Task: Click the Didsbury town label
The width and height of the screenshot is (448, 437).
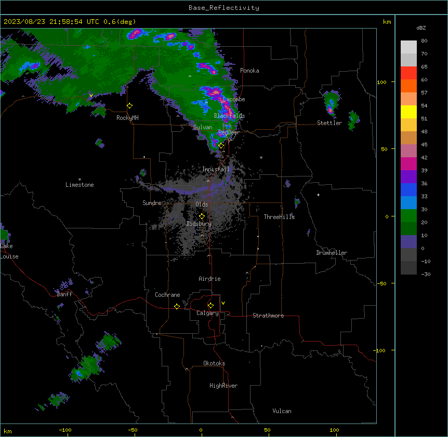Action: [199, 224]
